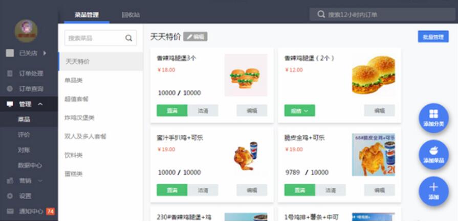Select the 超值套餐 category
Viewport: 458px width, 222px height.
76,99
